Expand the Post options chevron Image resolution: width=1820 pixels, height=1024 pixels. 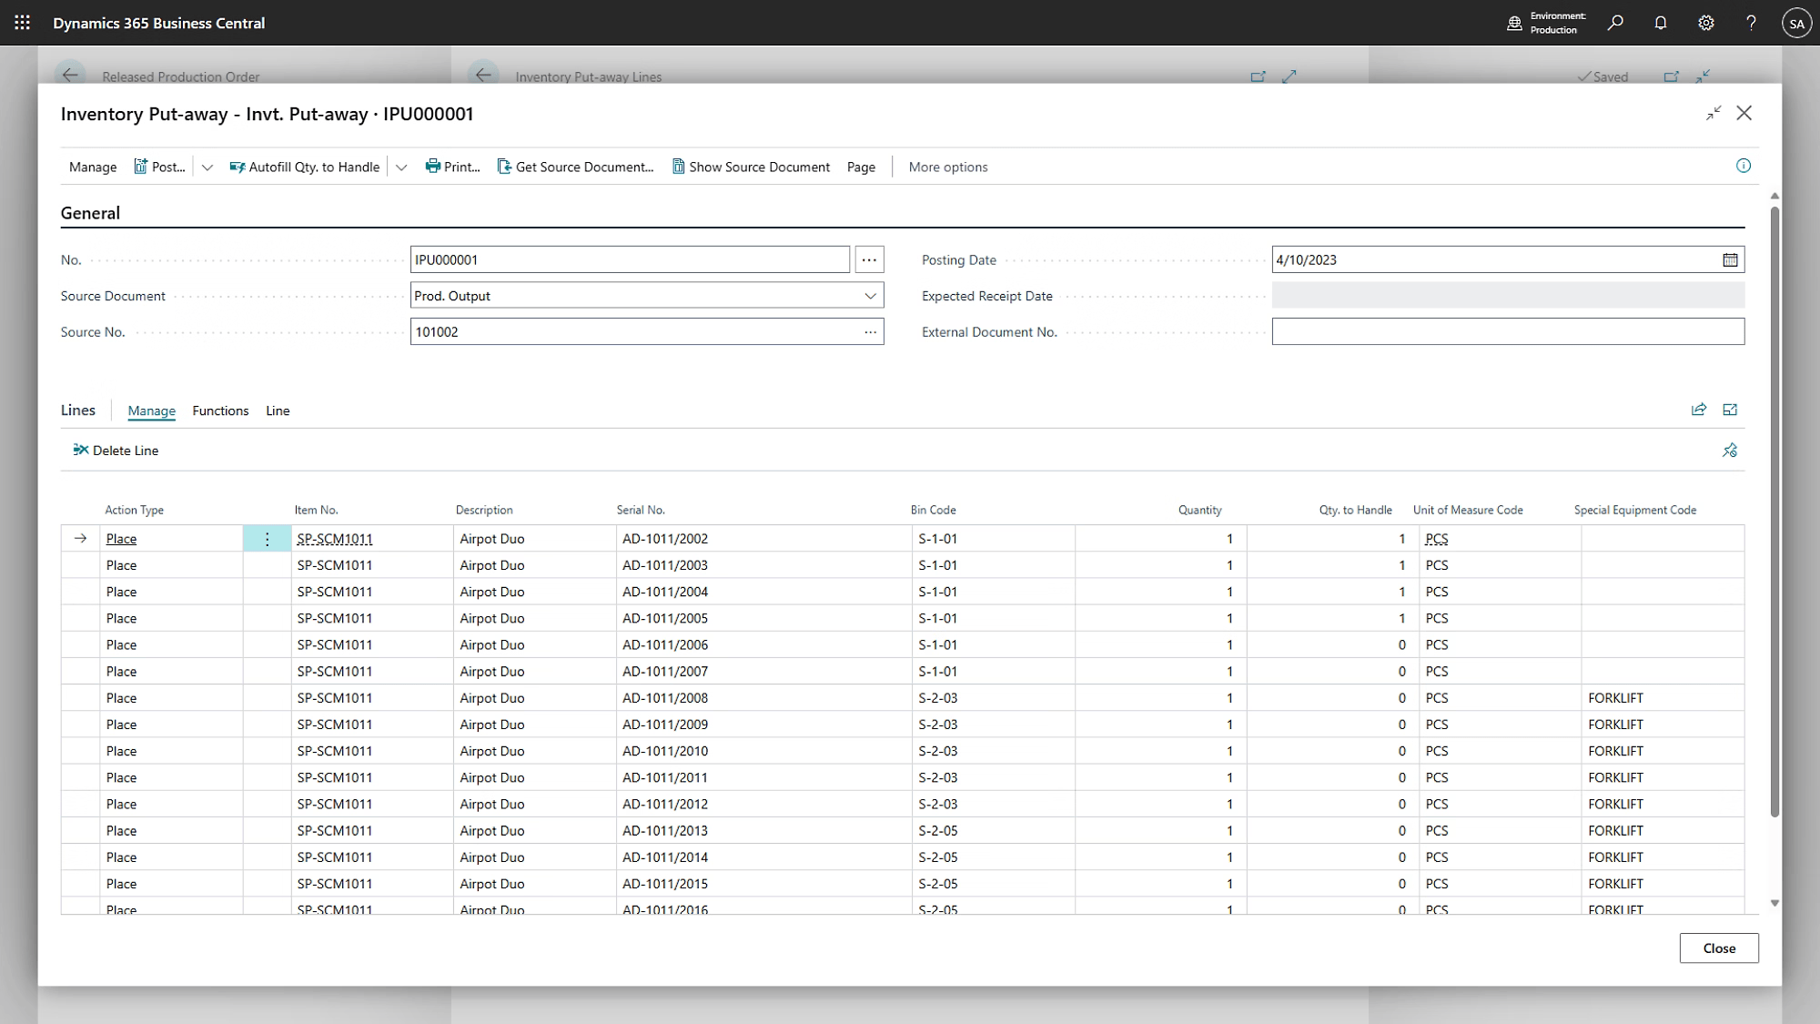(x=207, y=167)
